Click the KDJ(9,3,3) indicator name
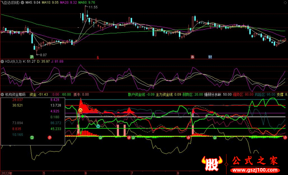Viewport: 288px width, 175px height. point(13,61)
